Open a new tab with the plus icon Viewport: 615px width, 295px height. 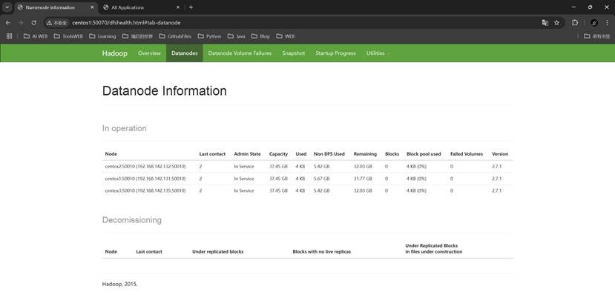(x=191, y=7)
